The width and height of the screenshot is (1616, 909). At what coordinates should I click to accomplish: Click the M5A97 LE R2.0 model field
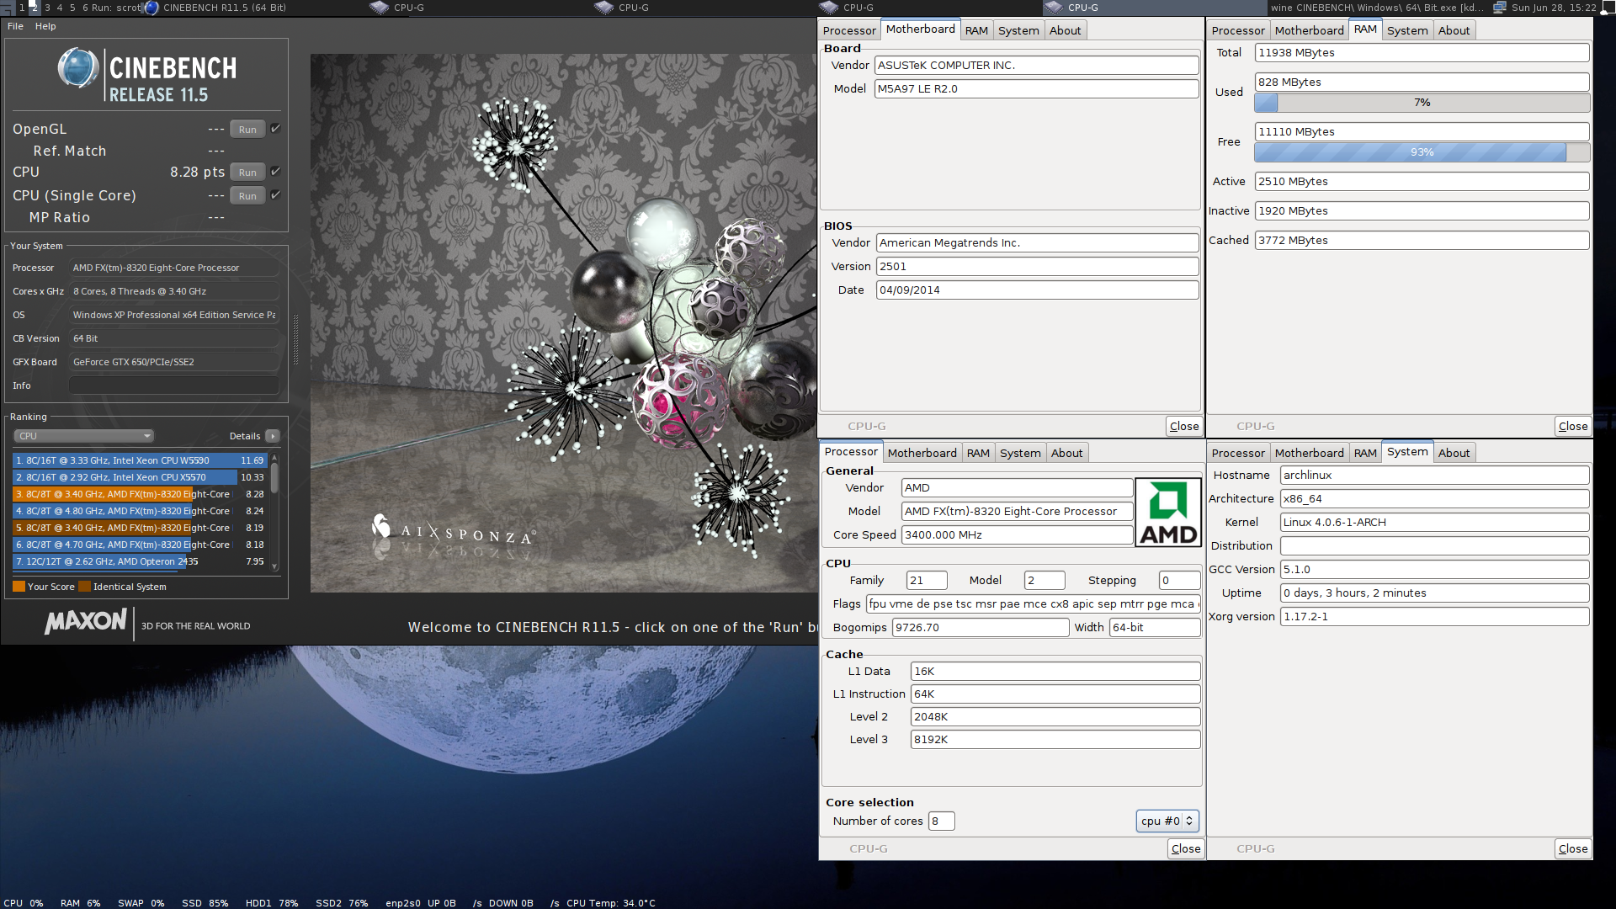[1037, 88]
